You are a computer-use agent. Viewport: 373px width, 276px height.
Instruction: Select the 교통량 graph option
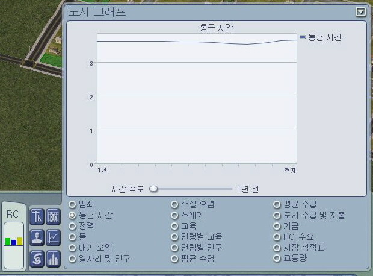(x=277, y=258)
